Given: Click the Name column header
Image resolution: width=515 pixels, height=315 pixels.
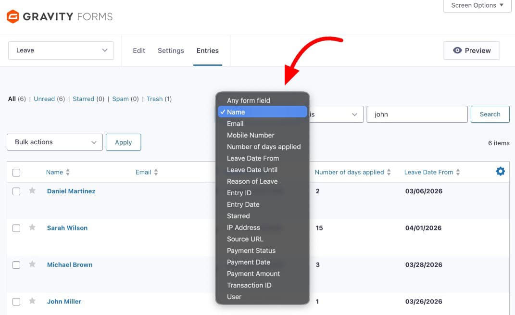Looking at the screenshot, I should [x=54, y=172].
